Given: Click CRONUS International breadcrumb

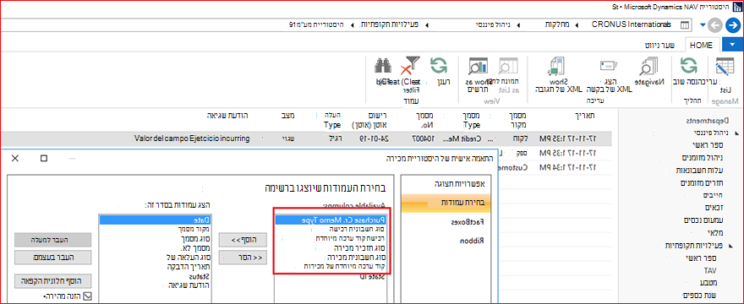Looking at the screenshot, I should pos(631,24).
